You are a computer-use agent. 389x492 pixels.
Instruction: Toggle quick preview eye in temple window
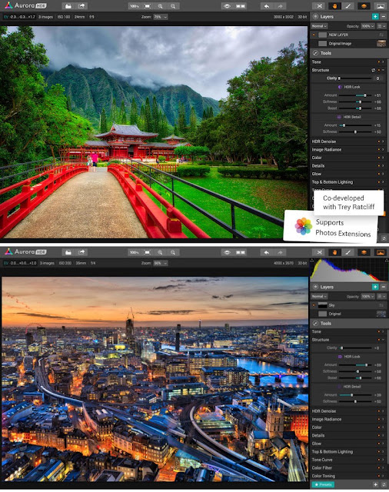227,6
